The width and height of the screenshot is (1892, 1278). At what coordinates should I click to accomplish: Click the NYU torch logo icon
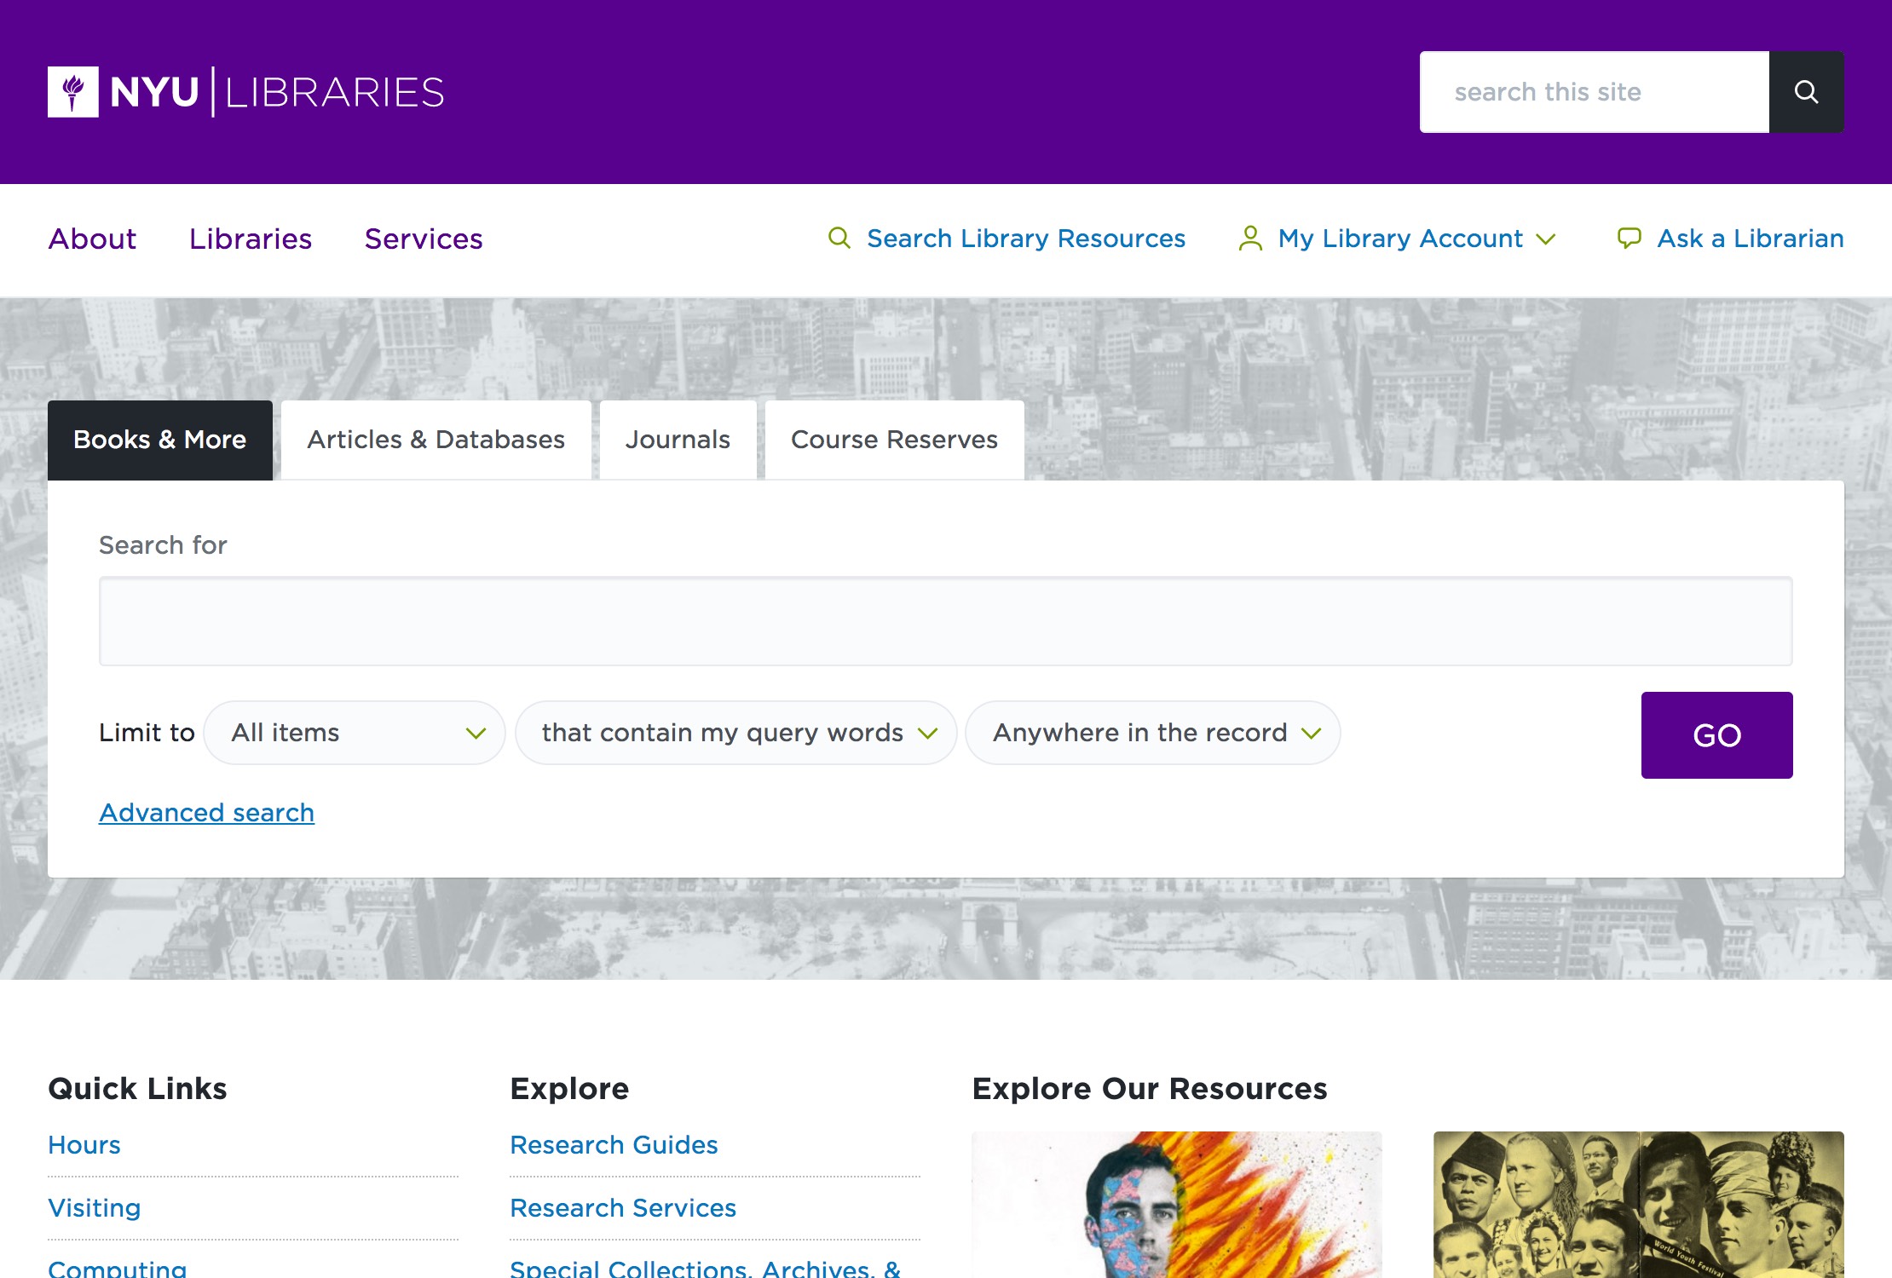click(73, 92)
